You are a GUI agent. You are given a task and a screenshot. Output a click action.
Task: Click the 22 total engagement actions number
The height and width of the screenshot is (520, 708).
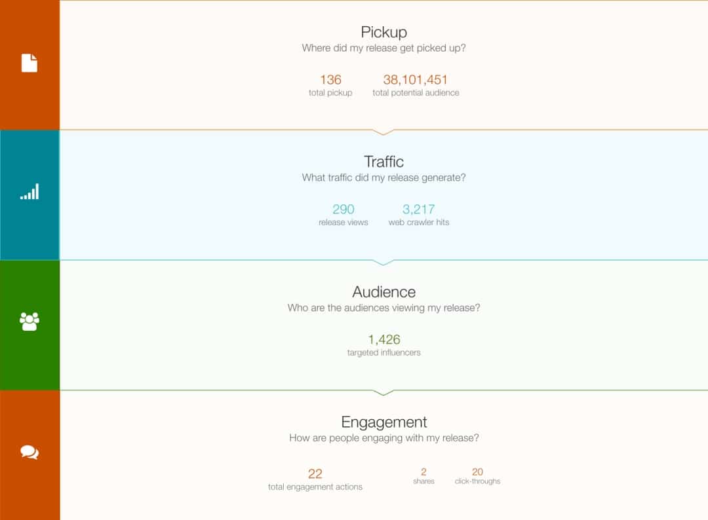tap(315, 474)
